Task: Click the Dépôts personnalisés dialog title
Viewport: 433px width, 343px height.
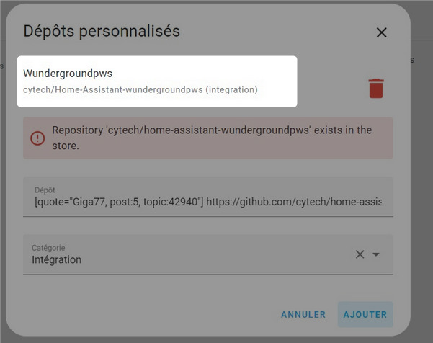Action: (102, 31)
